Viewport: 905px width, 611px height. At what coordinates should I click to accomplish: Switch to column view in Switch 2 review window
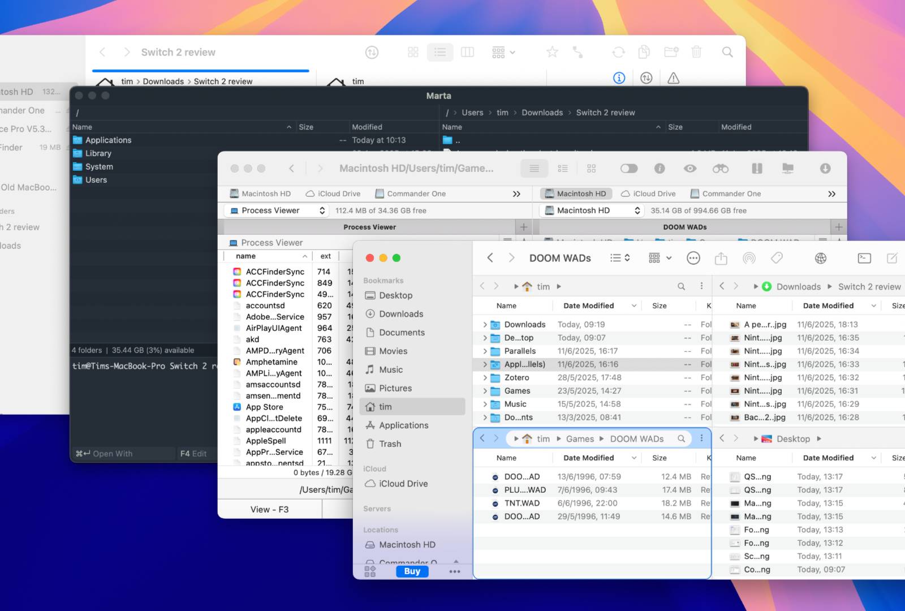[467, 52]
